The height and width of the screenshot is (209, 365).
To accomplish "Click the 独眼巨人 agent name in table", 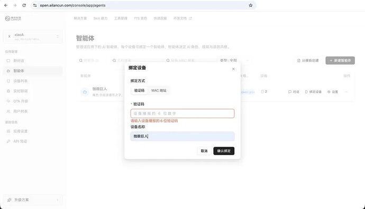I will tap(99, 89).
